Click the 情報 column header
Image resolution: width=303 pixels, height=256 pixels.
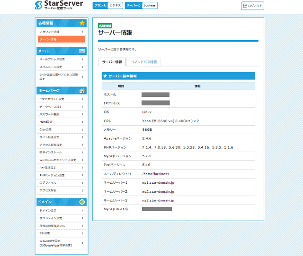(x=197, y=86)
